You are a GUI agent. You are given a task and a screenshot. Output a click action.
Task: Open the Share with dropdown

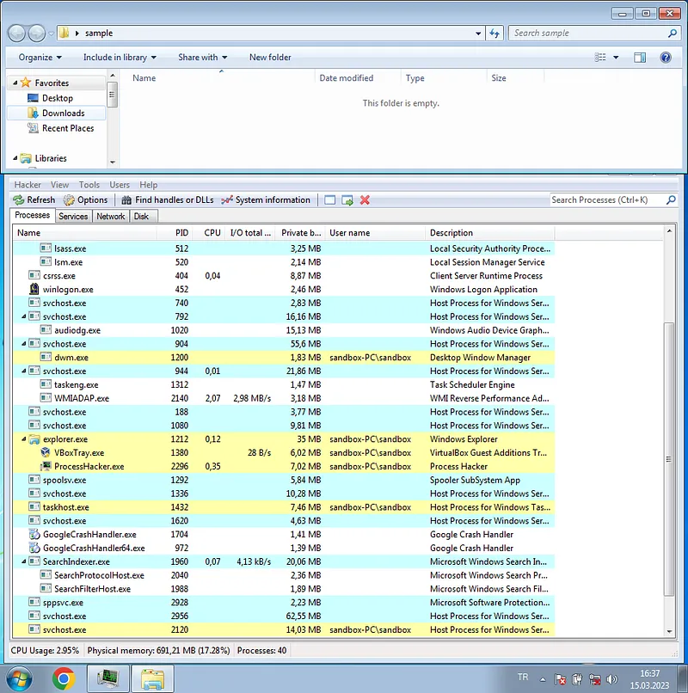pos(202,58)
